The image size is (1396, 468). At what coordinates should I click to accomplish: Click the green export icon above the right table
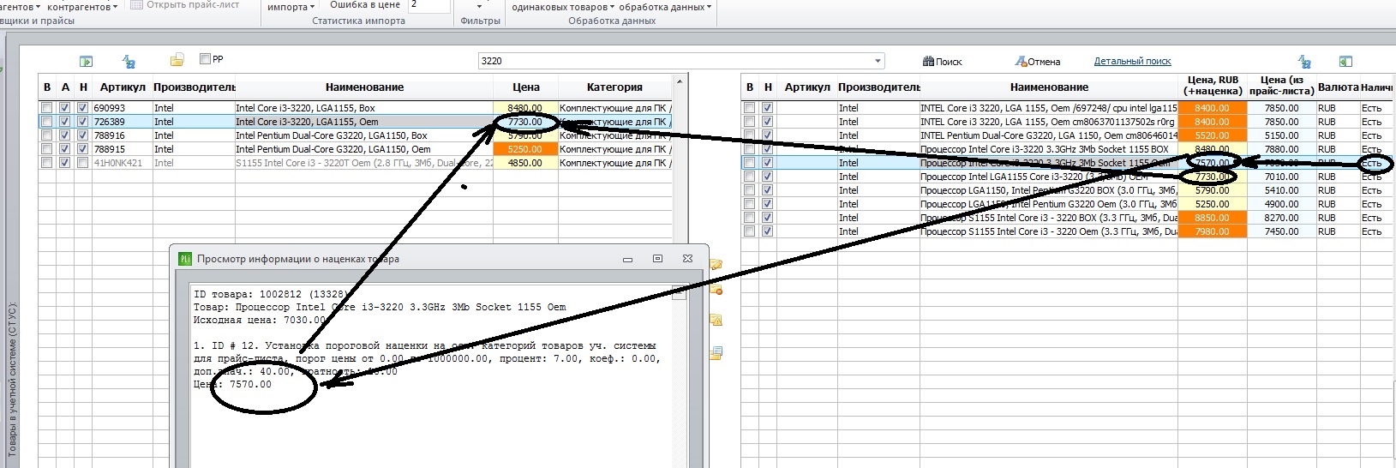[x=1345, y=61]
